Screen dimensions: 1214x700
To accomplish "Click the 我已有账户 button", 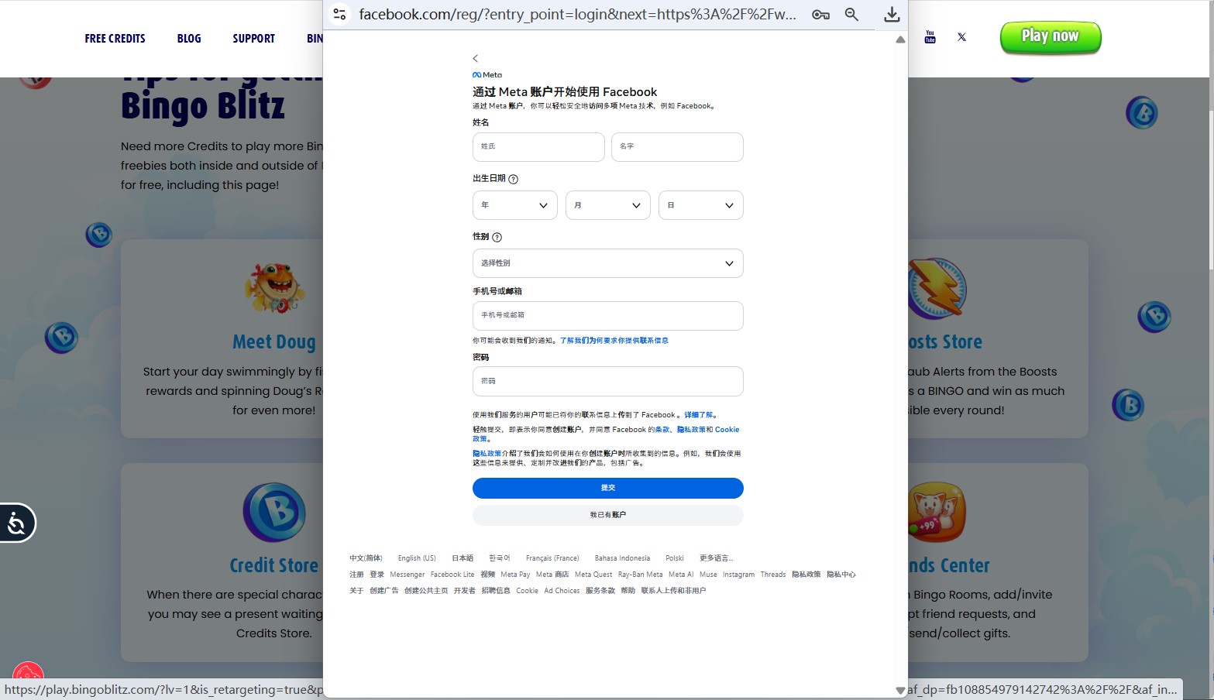I will [x=608, y=515].
